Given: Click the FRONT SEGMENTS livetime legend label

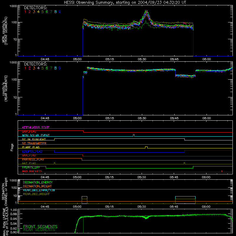Looking at the screenshot, I should tap(40, 227).
